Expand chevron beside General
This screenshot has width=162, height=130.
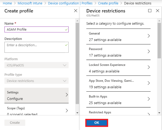coord(149,36)
